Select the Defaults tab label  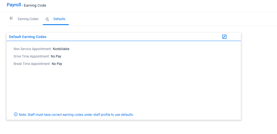[59, 19]
